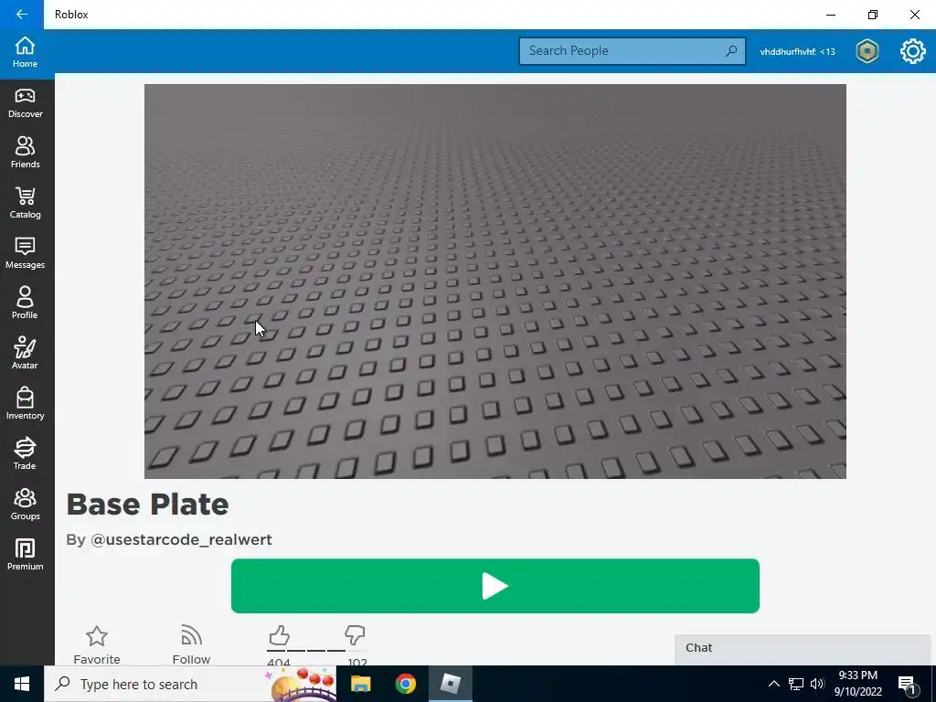Click the back arrow in the title bar
This screenshot has width=936, height=702.
click(22, 15)
